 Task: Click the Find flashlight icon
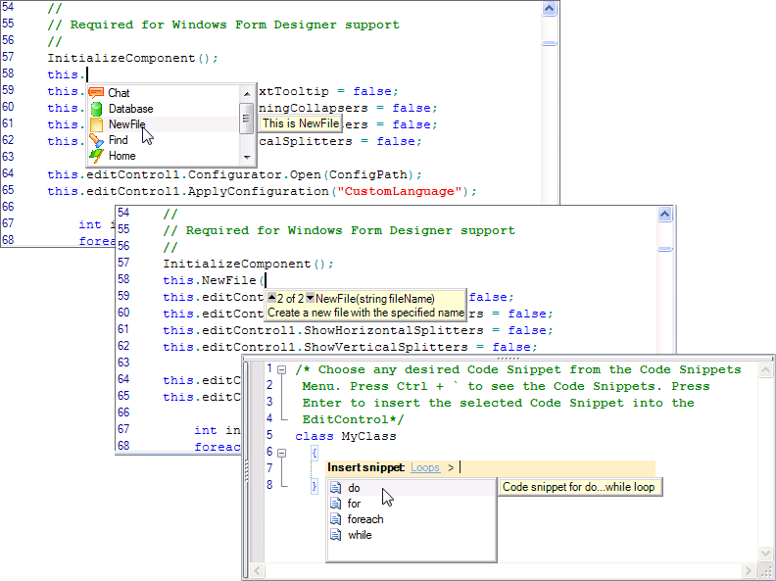coord(96,140)
